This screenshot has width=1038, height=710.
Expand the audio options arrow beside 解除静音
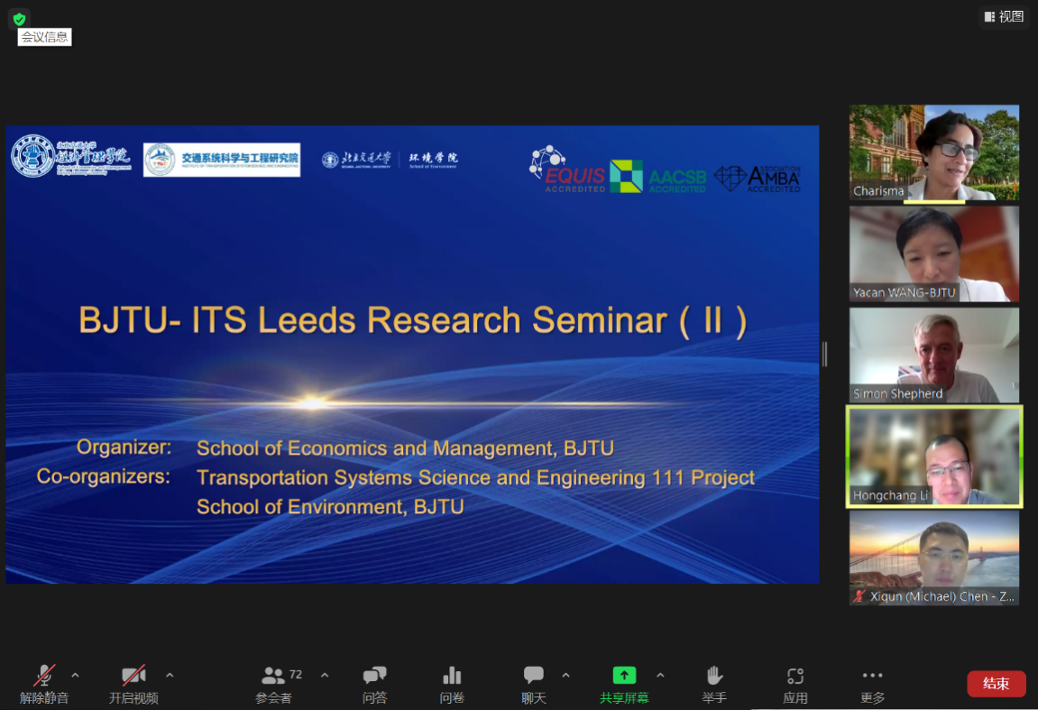[x=75, y=675]
